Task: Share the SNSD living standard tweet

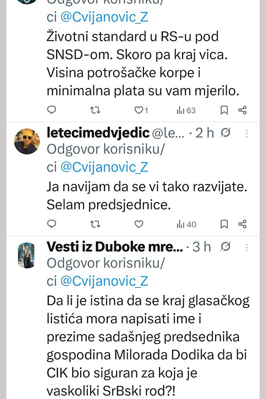Action: (x=242, y=110)
